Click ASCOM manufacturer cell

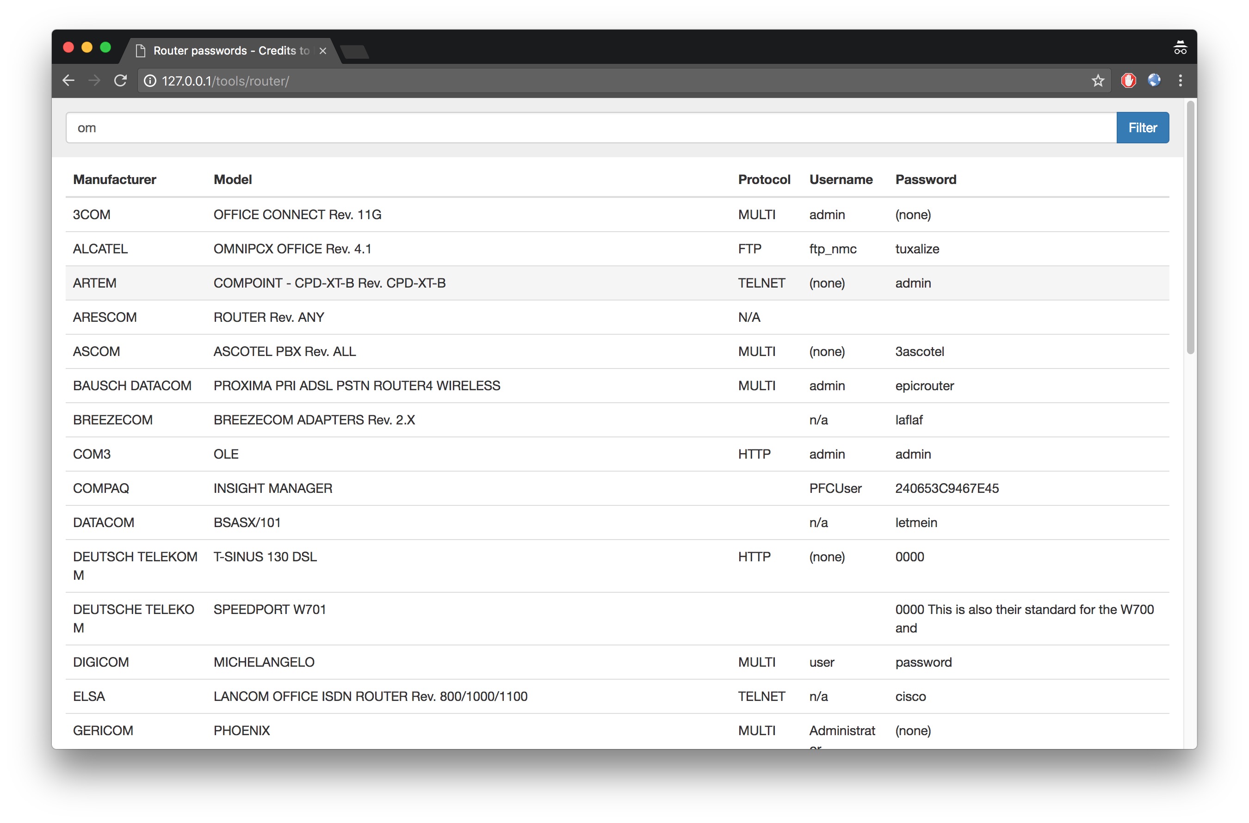[x=97, y=351]
